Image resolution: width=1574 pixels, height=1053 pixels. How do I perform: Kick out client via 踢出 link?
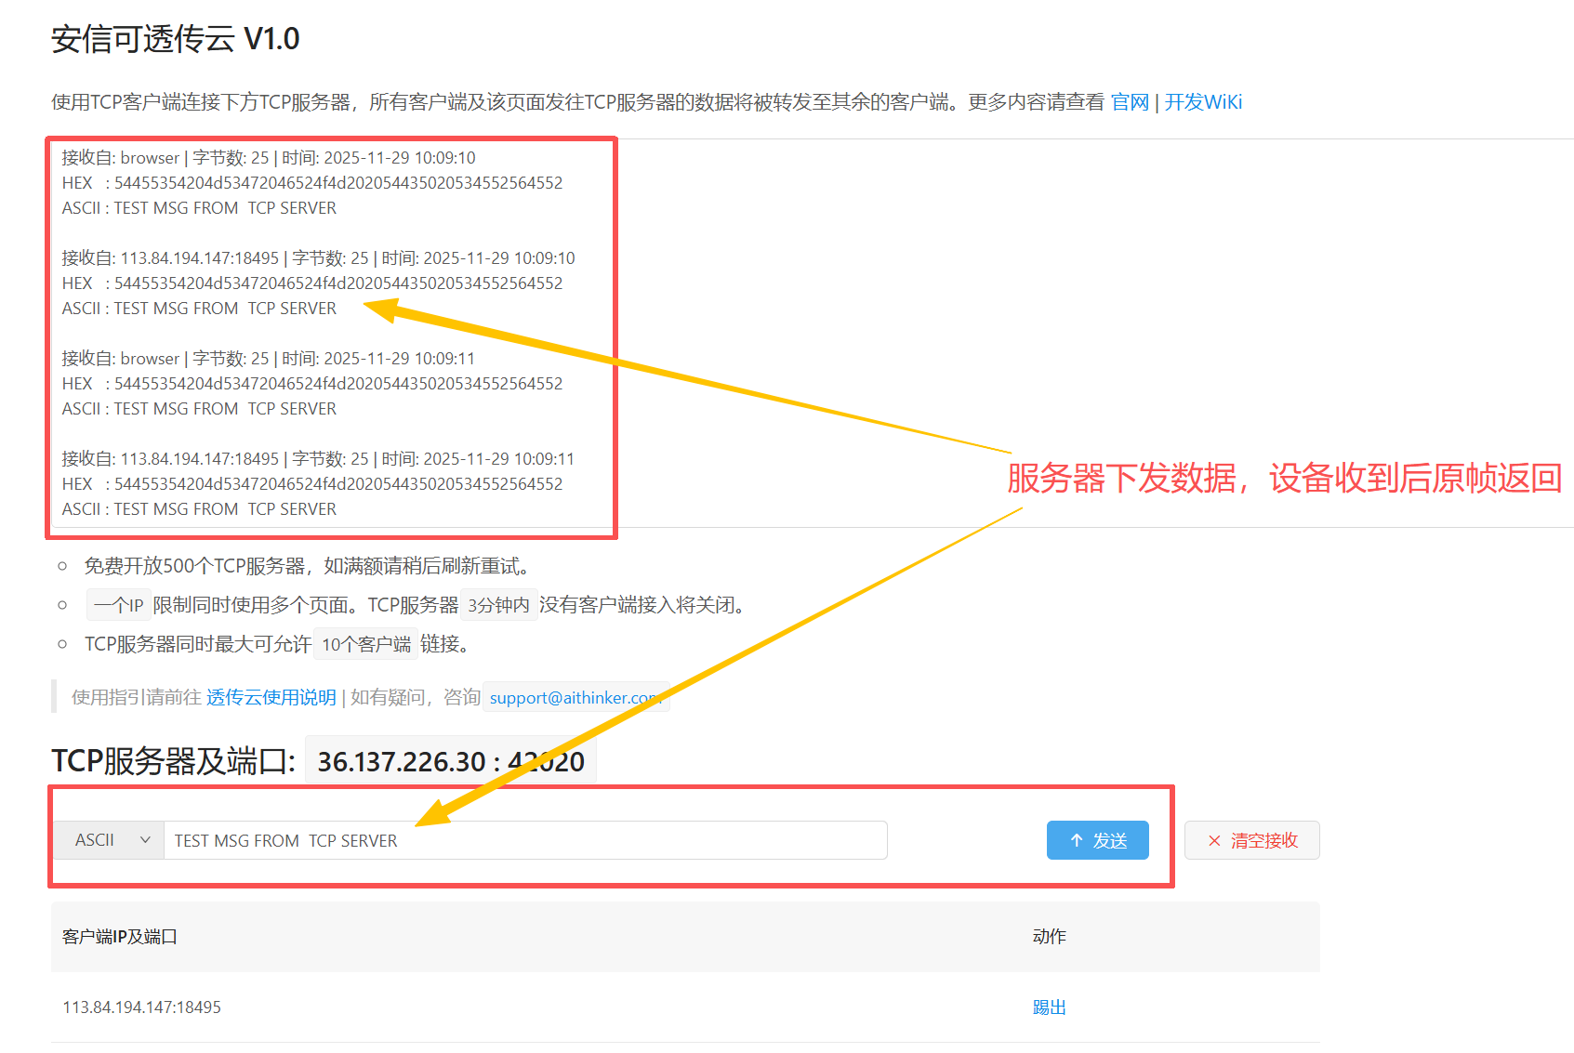point(1050,1007)
